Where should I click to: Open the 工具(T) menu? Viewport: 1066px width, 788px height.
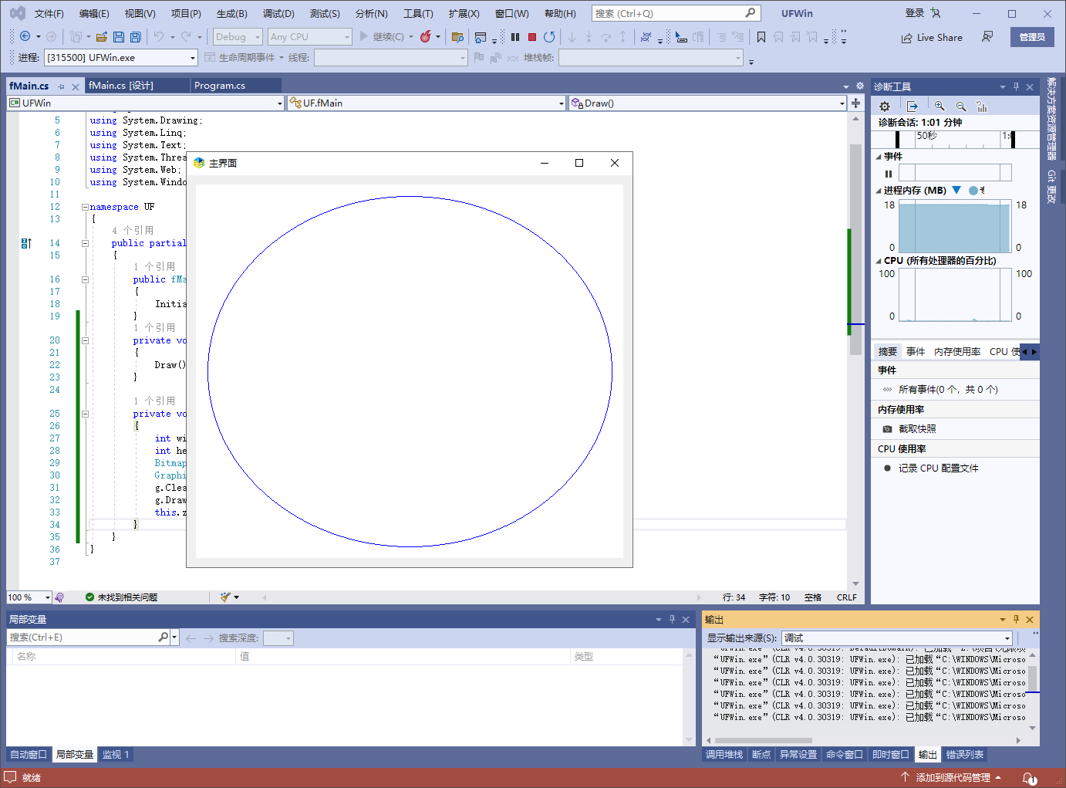418,13
